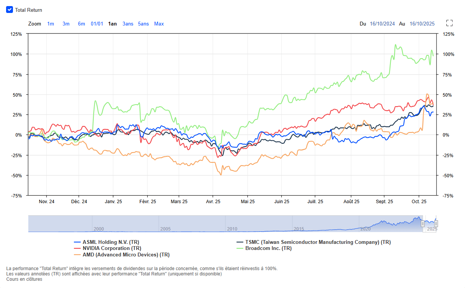This screenshot has width=465, height=288.
Task: Toggle NVIDIA Corporation series in legend
Action: 112,248
